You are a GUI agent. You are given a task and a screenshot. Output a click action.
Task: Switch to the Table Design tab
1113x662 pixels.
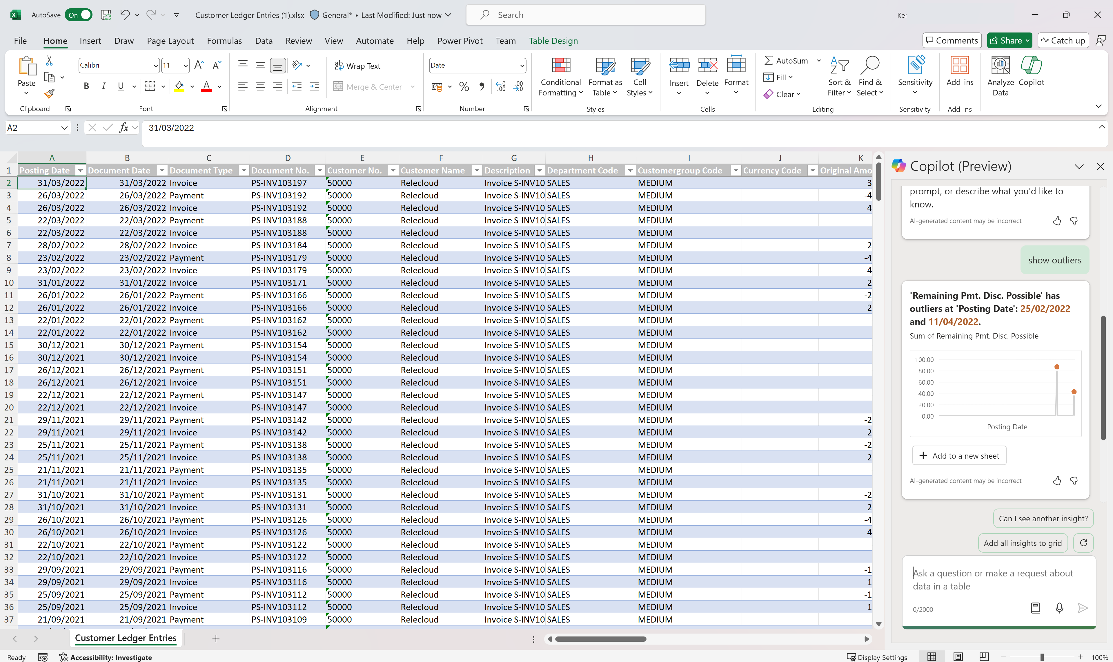(x=553, y=41)
